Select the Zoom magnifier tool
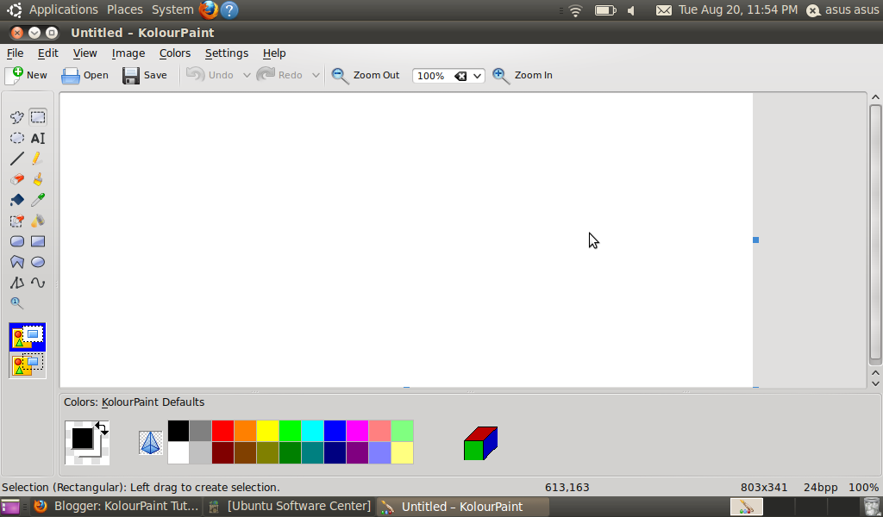 [x=16, y=303]
